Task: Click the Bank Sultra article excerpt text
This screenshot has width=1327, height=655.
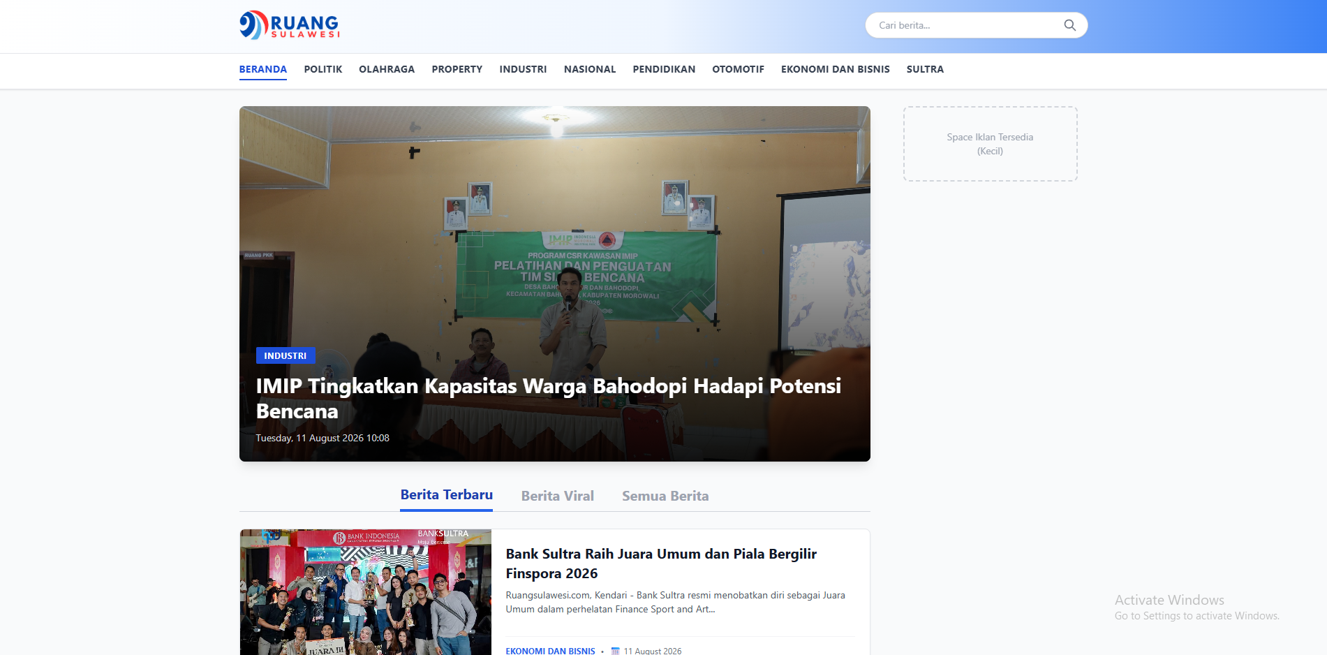Action: pyautogui.click(x=676, y=602)
